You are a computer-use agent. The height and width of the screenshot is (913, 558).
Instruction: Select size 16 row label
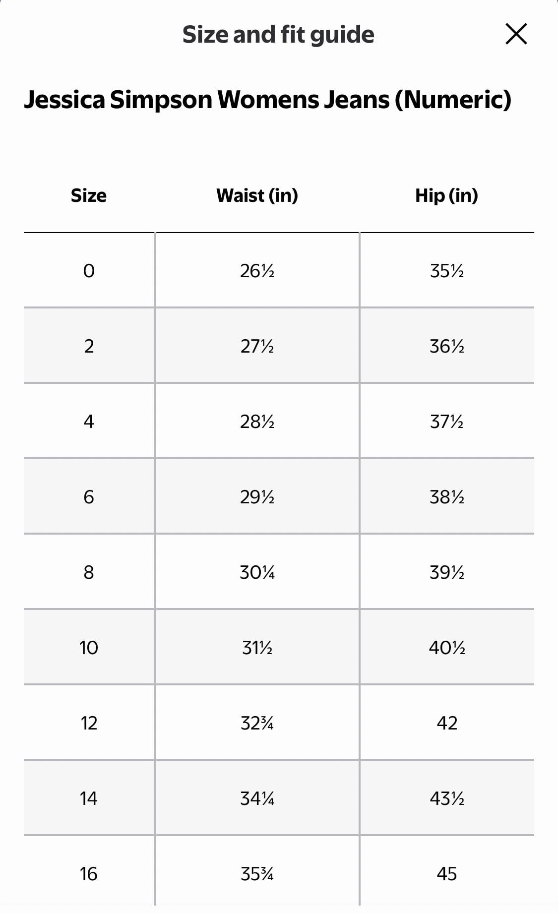click(x=89, y=874)
